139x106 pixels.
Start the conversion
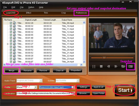(x=125, y=90)
